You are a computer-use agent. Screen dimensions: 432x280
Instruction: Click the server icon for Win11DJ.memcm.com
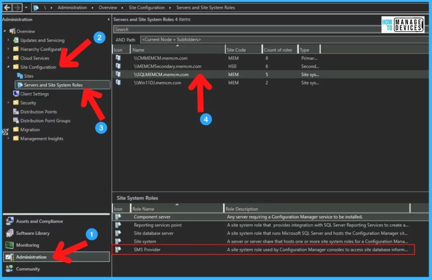point(118,82)
